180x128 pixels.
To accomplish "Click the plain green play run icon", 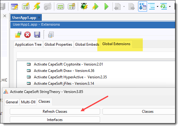I will (106, 6).
